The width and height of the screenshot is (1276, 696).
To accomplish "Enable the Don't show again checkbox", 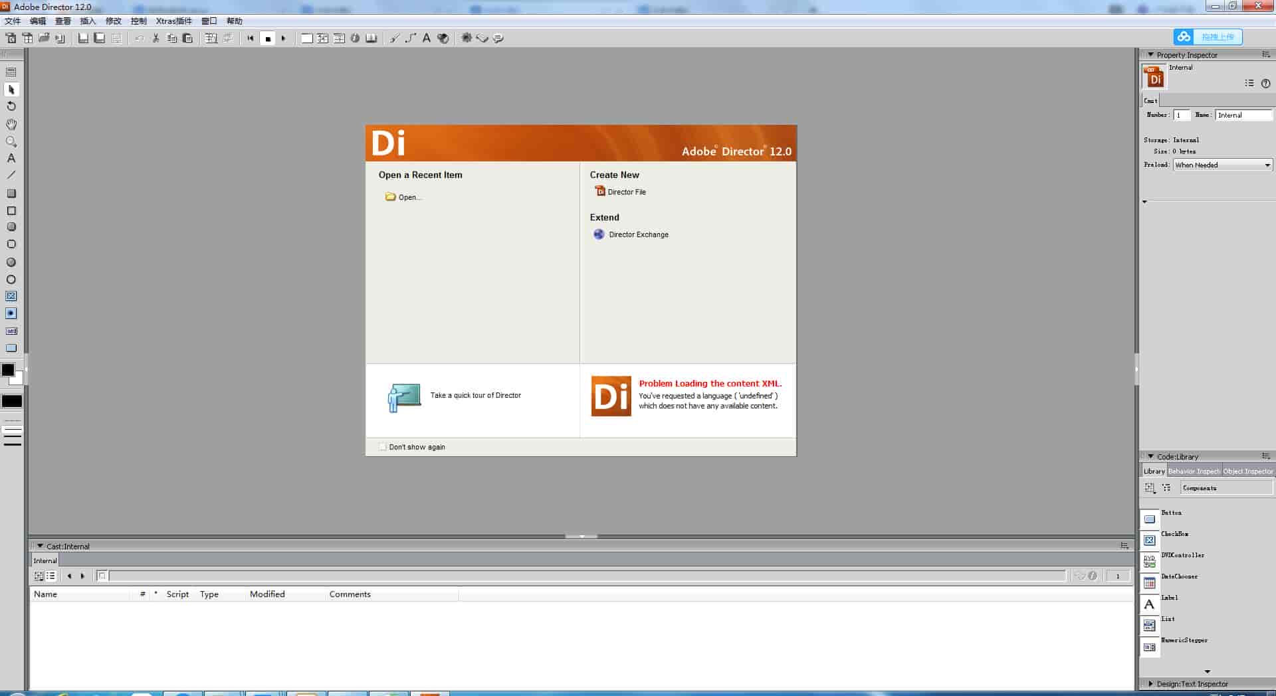I will tap(382, 447).
